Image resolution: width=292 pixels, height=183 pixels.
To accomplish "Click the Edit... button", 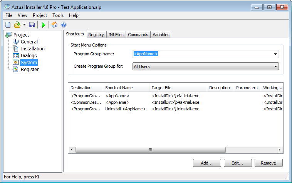I will click(x=238, y=163).
